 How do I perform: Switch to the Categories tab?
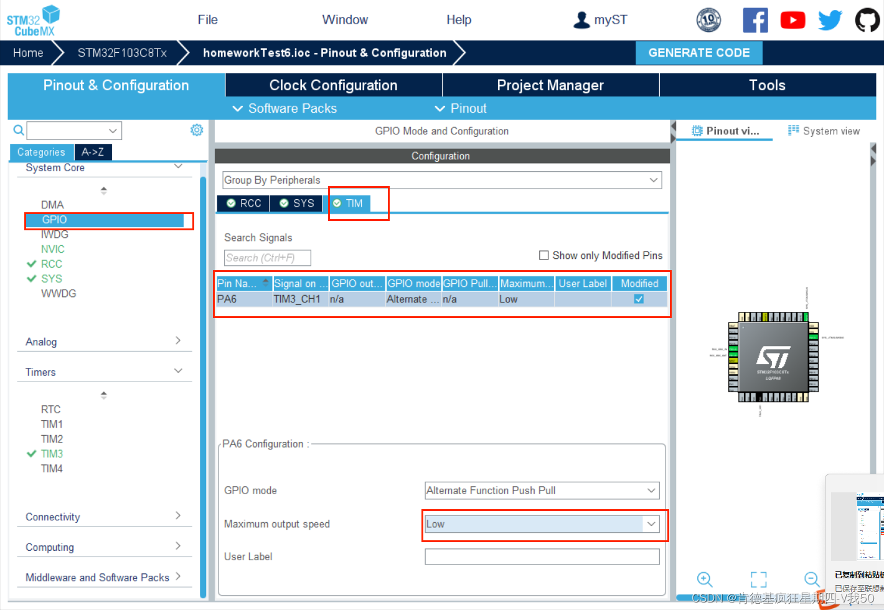point(41,152)
